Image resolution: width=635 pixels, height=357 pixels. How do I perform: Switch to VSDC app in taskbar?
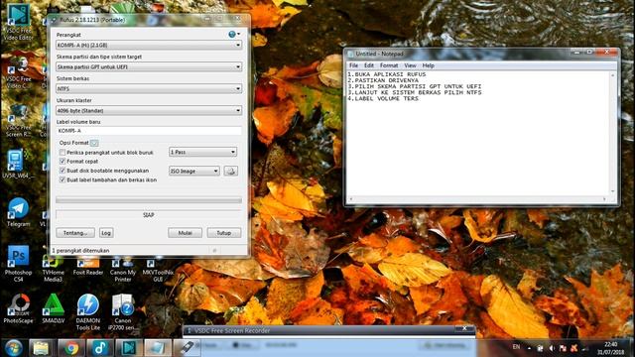tap(129, 348)
